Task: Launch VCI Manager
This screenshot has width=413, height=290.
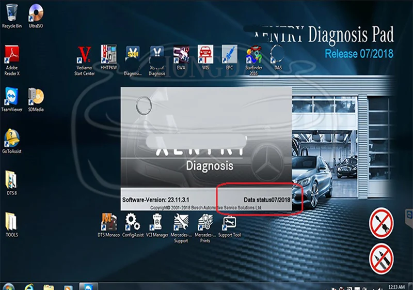Action: 157,225
